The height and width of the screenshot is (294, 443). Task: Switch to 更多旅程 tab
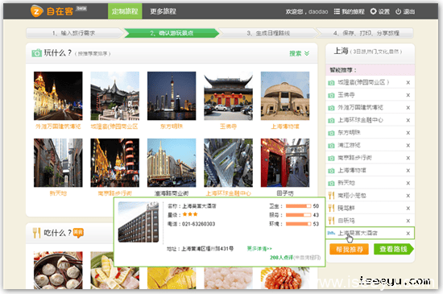click(163, 11)
